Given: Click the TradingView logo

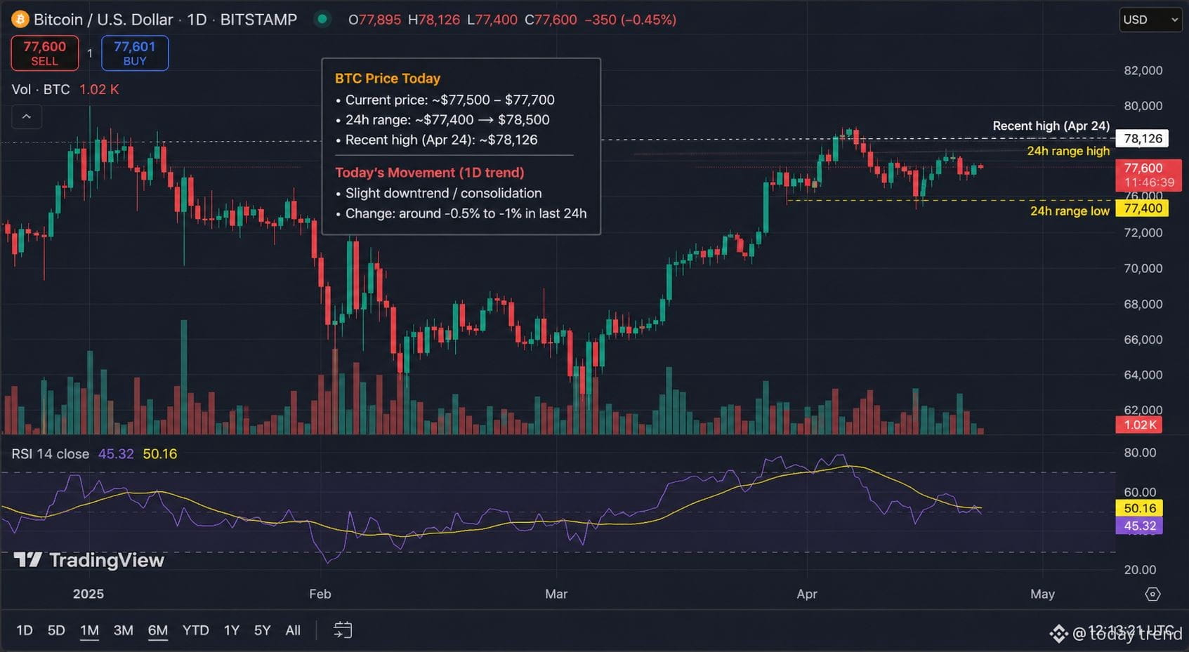Looking at the screenshot, I should tap(89, 560).
